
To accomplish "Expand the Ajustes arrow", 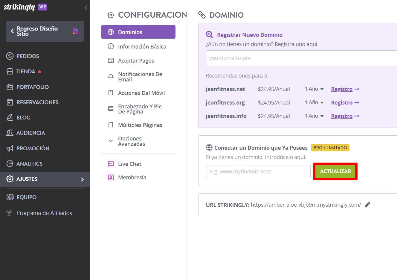I will [83, 179].
